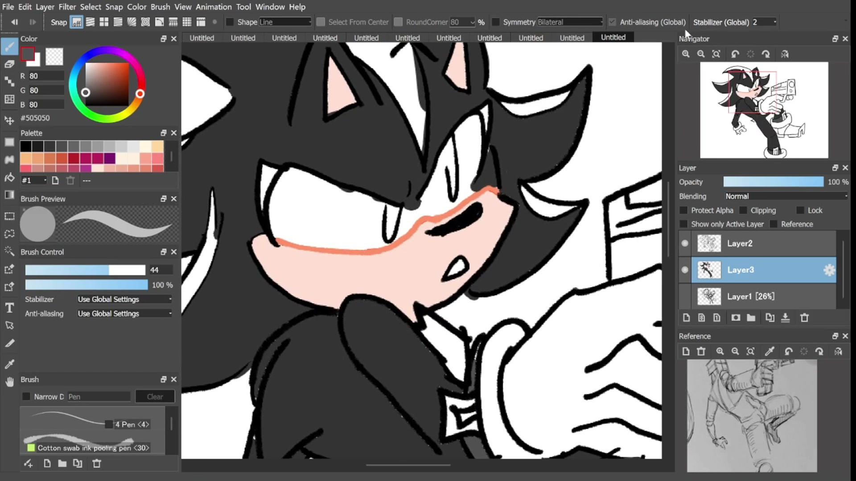This screenshot has width=856, height=481.
Task: Open the Stabilizer (Global) value dropdown
Action: pyautogui.click(x=765, y=22)
